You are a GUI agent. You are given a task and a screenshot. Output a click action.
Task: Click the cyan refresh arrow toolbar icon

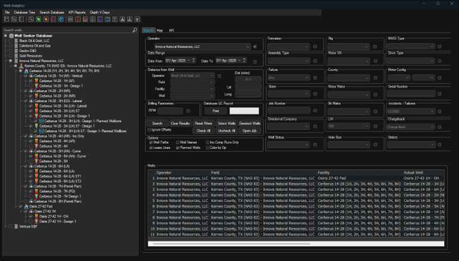[61, 20]
